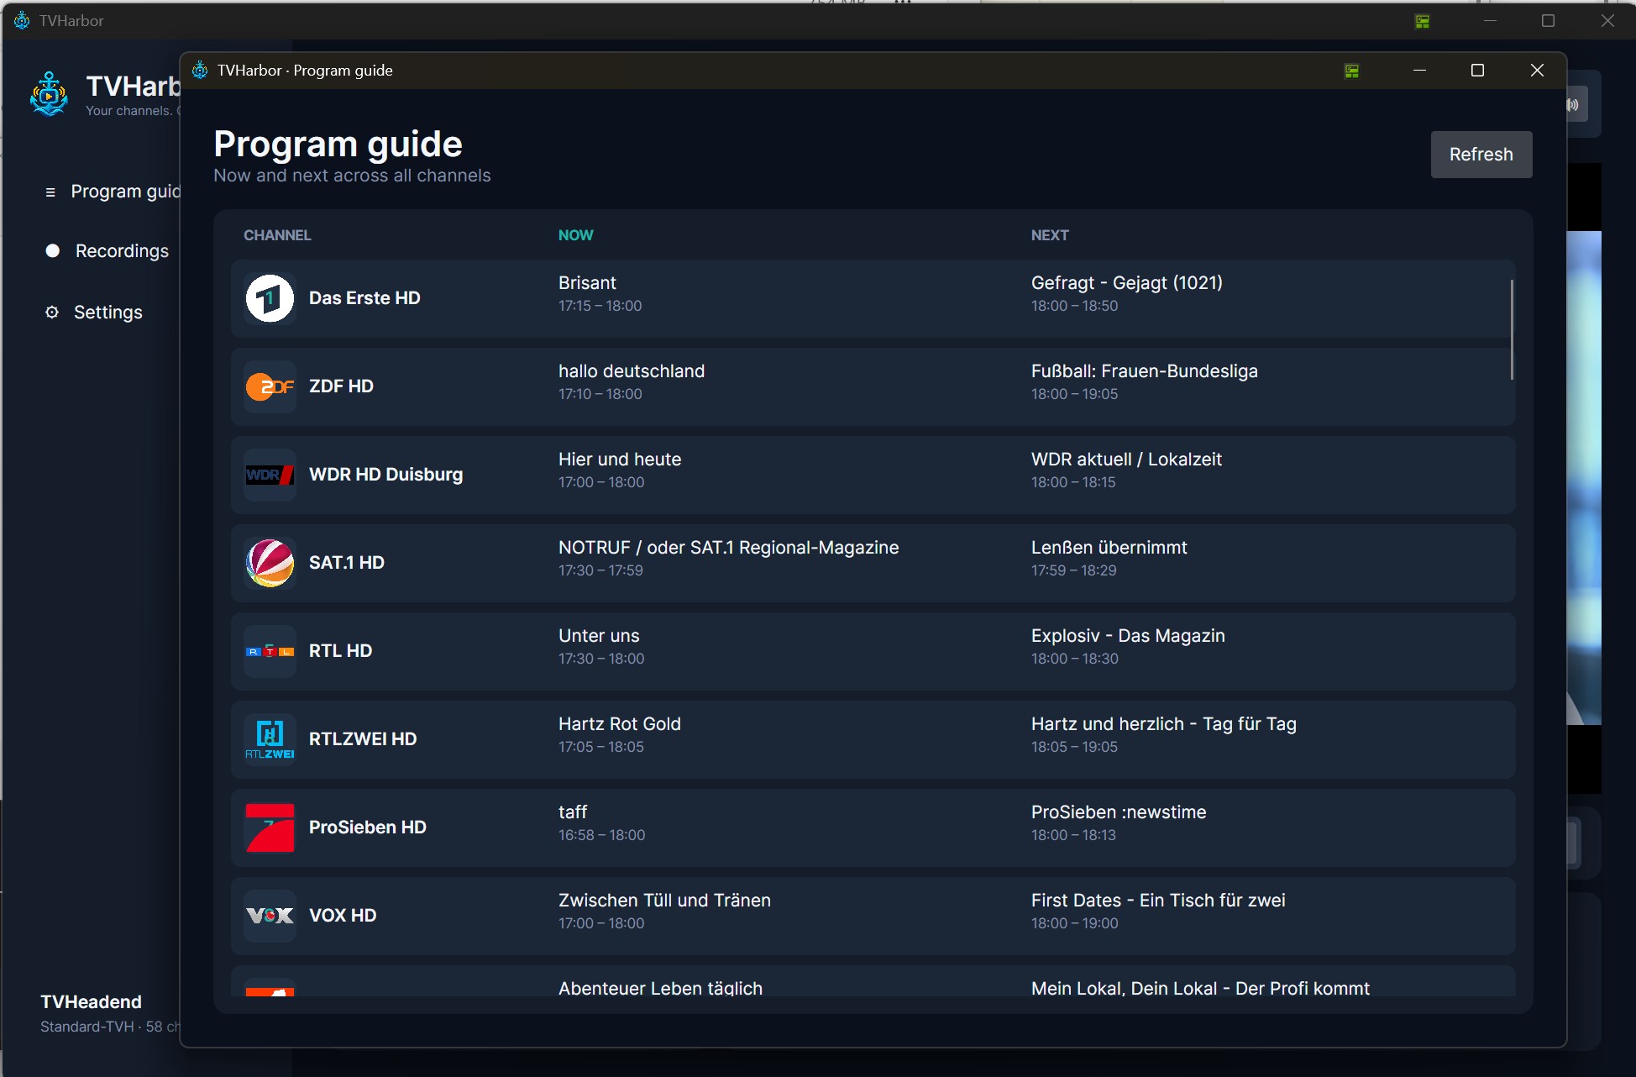Click next program ProSieben :newstime
Screen dimensions: 1636x1077
coord(1119,812)
